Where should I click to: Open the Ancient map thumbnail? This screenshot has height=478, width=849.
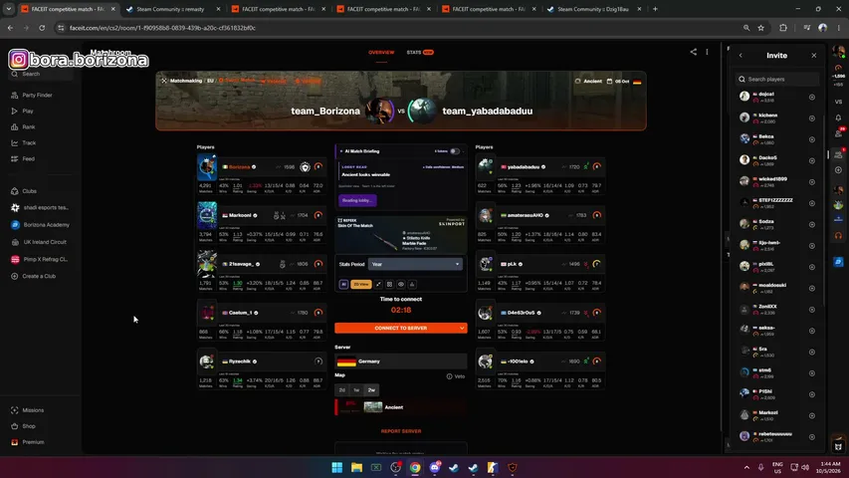(372, 407)
